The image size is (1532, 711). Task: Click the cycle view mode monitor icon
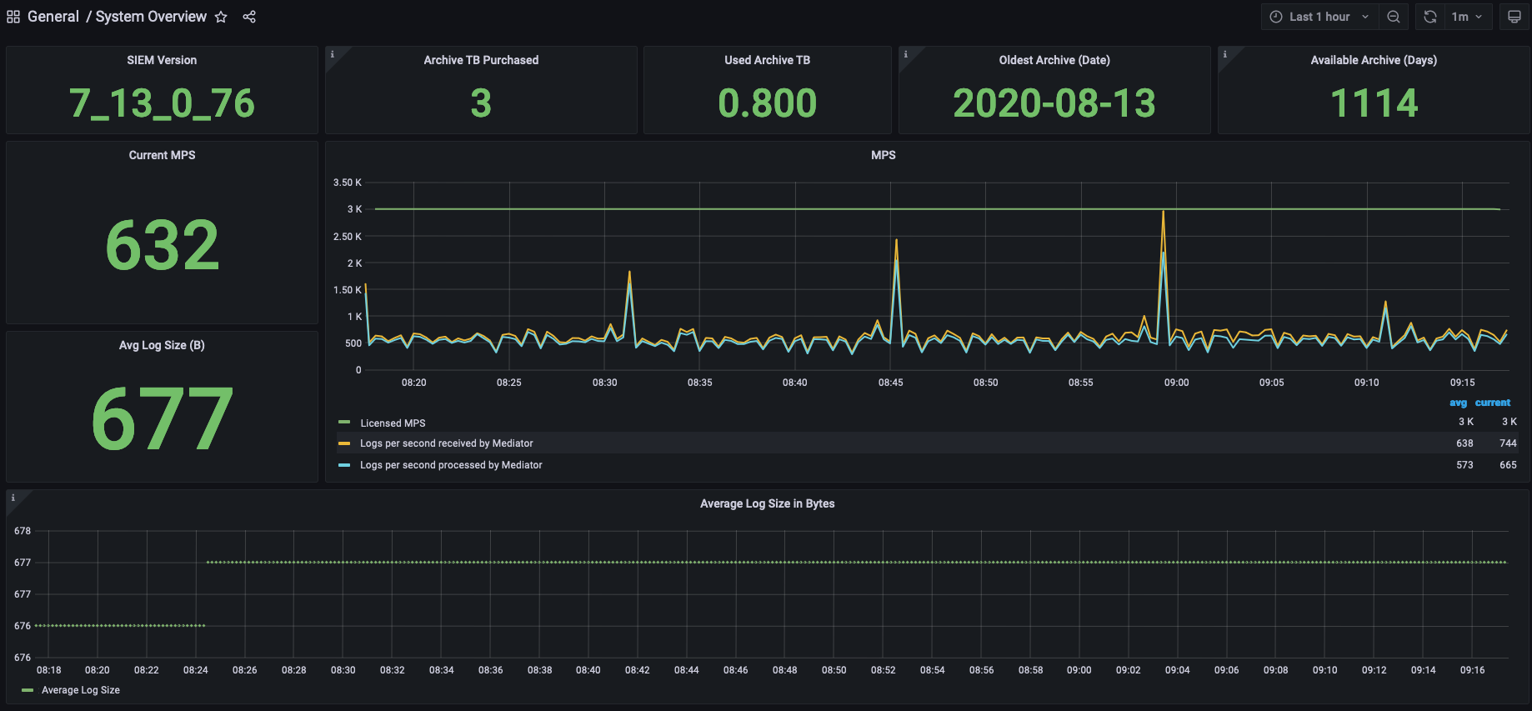pyautogui.click(x=1514, y=17)
